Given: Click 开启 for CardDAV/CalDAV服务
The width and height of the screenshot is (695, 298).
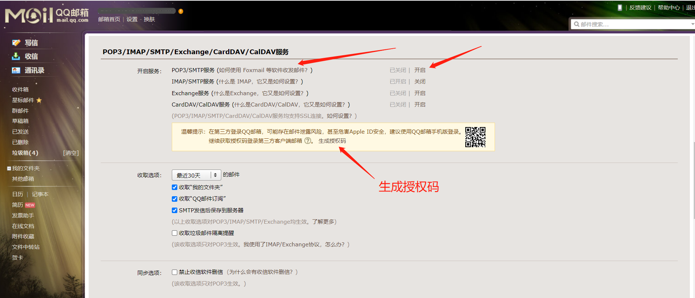Looking at the screenshot, I should pyautogui.click(x=420, y=105).
